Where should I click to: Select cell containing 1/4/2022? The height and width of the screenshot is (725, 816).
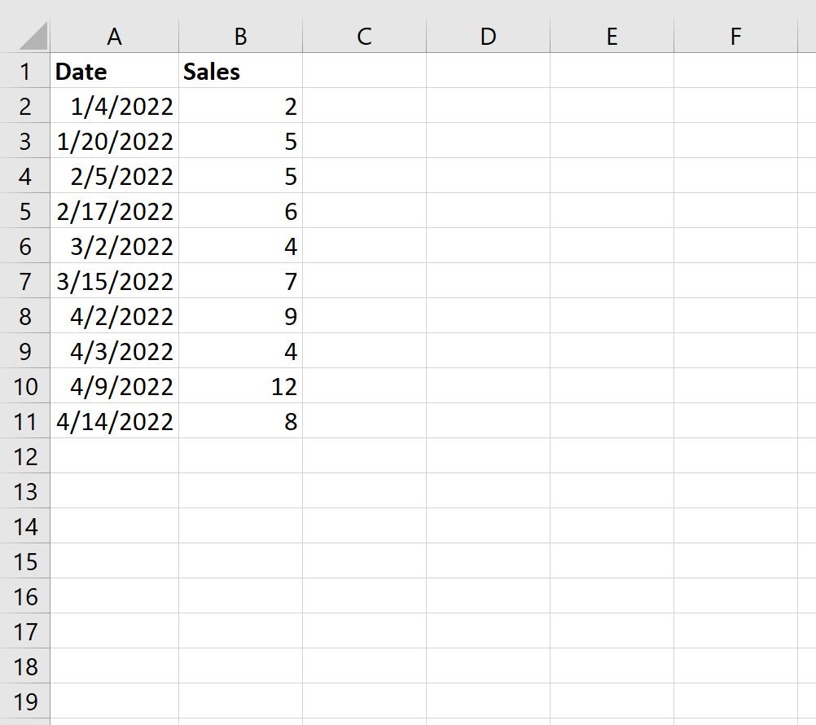115,106
